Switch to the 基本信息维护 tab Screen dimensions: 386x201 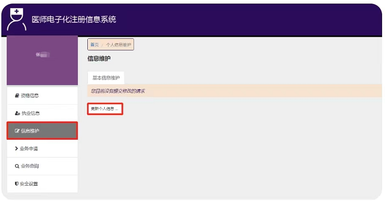(106, 78)
